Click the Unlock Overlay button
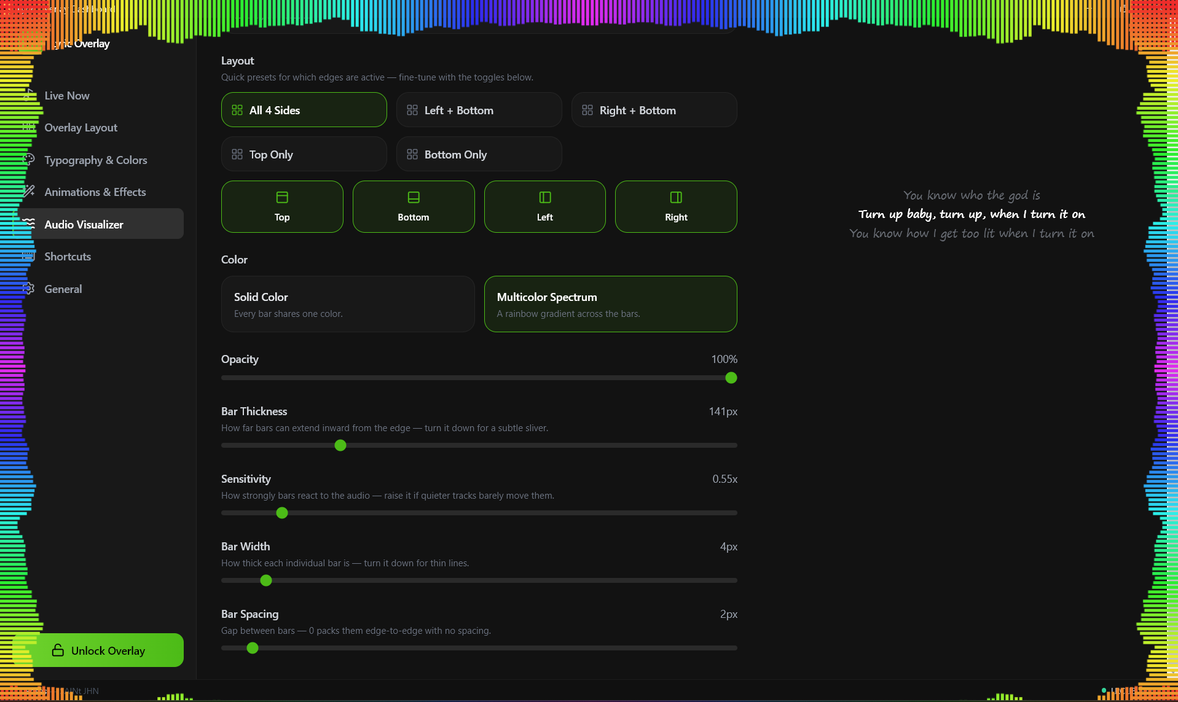Image resolution: width=1178 pixels, height=702 pixels. pyautogui.click(x=98, y=650)
